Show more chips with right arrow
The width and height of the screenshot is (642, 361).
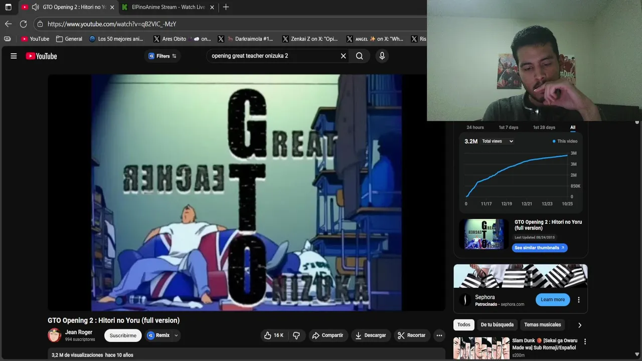pyautogui.click(x=580, y=325)
